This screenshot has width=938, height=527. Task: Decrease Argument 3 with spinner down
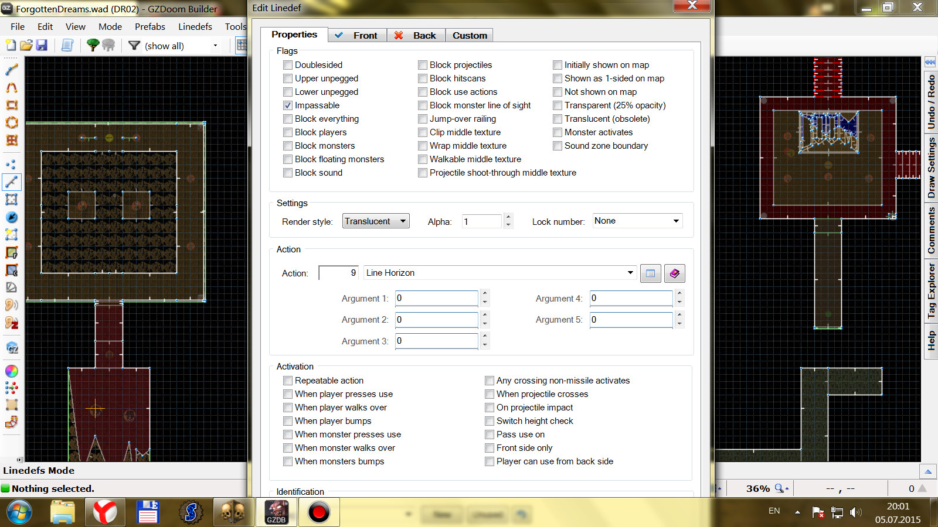(484, 345)
